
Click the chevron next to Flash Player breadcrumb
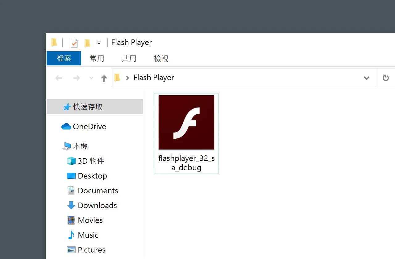[x=127, y=78]
